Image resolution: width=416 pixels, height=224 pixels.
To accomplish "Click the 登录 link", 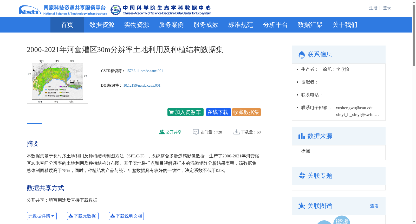I will point(387,8).
